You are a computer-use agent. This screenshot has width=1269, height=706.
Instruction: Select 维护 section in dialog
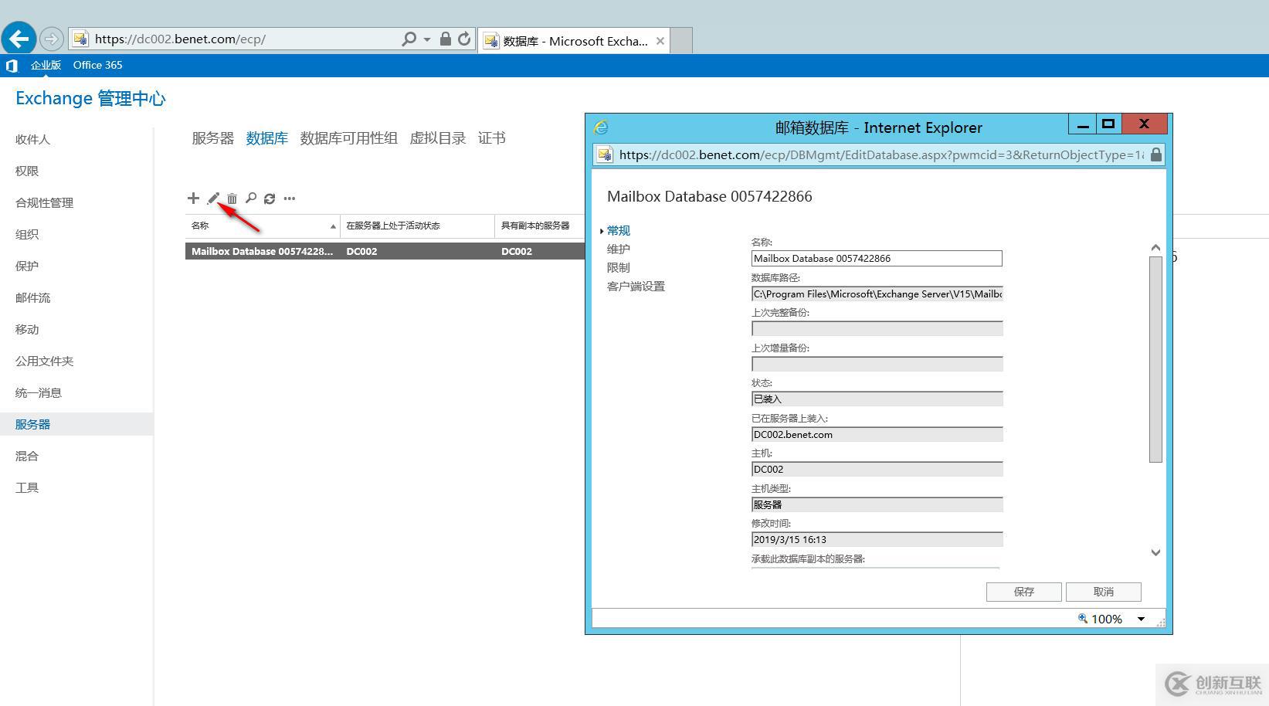pyautogui.click(x=618, y=249)
